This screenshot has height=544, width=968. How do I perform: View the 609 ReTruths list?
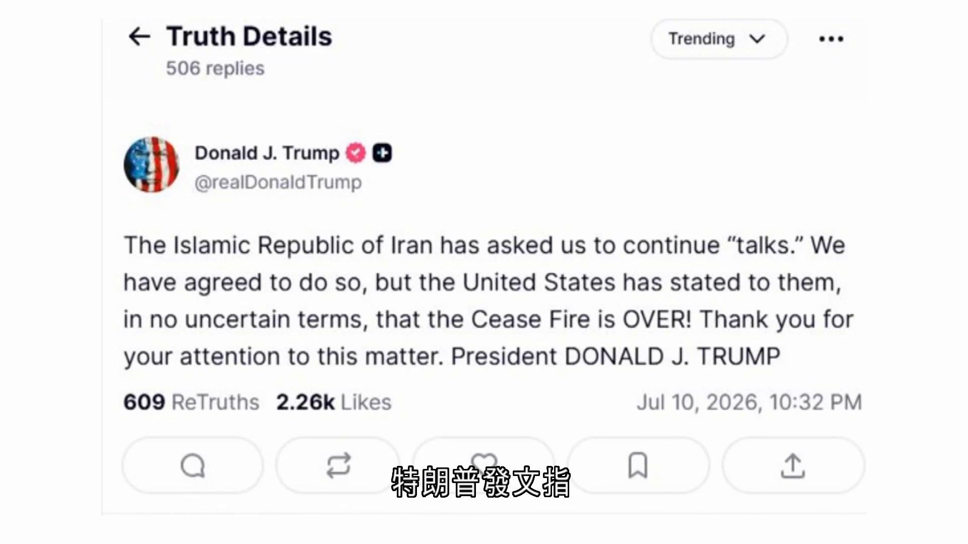coord(192,402)
